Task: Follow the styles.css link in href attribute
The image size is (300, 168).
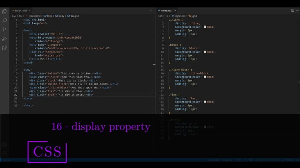Action: pos(52,56)
